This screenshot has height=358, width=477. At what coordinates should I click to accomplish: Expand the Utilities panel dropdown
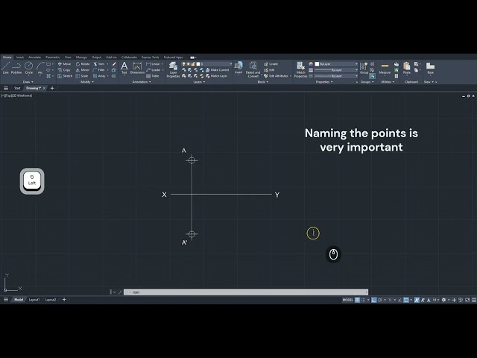388,82
